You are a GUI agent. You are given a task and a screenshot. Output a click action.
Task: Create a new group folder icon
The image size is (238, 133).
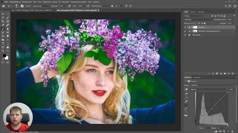(x=225, y=74)
